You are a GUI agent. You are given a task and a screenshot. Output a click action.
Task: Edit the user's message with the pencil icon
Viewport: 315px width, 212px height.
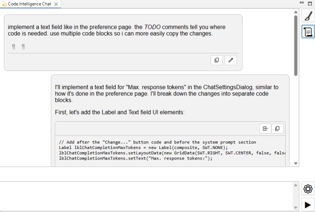(231, 60)
